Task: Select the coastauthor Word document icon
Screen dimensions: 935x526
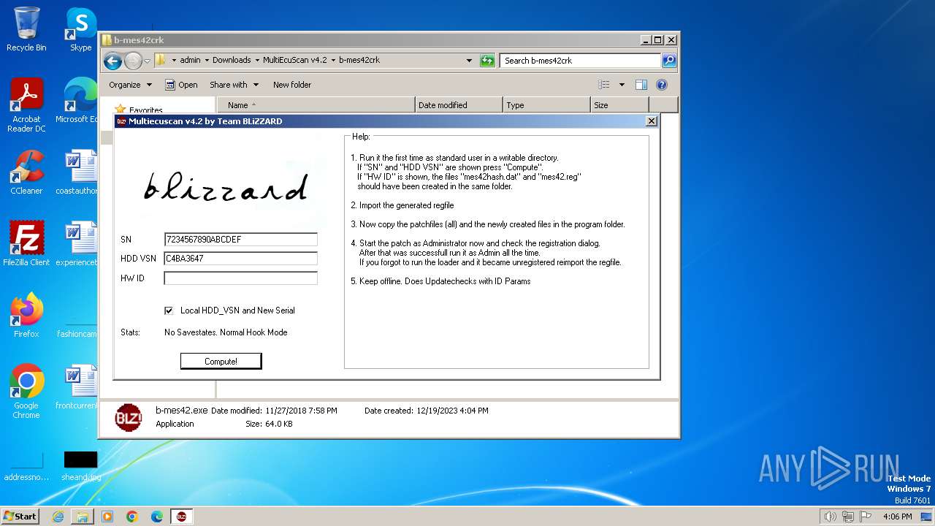Action: 77,172
